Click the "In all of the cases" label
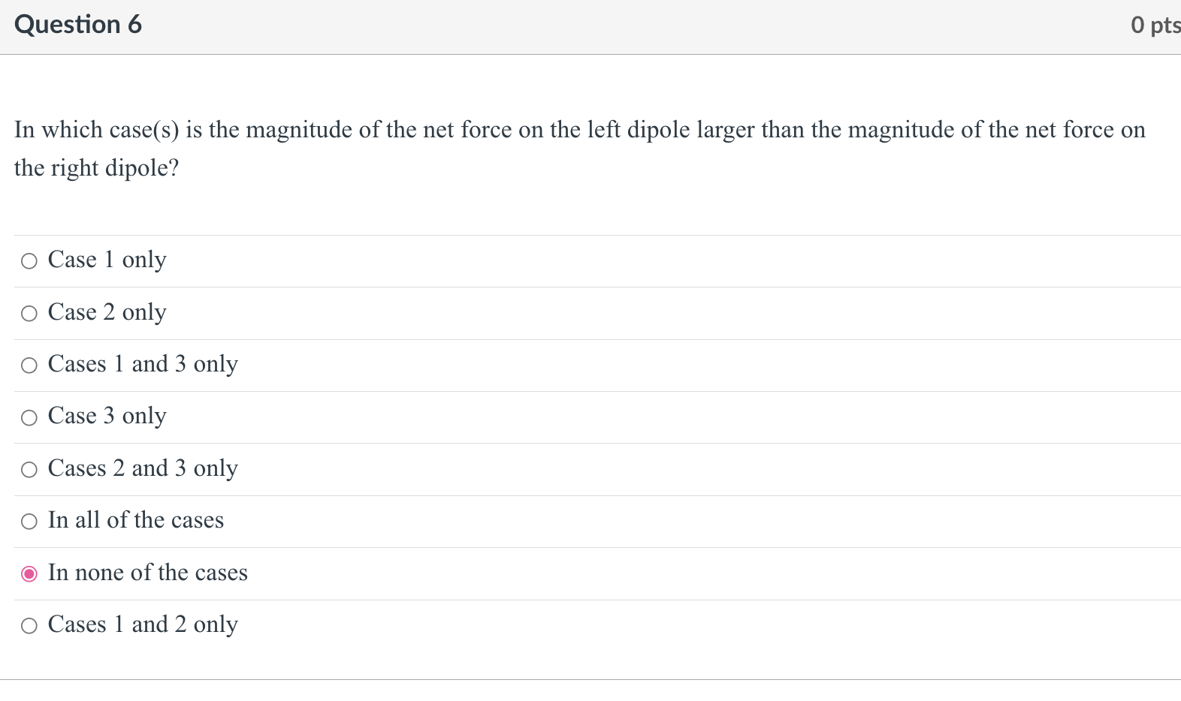This screenshot has width=1181, height=701. (x=136, y=521)
